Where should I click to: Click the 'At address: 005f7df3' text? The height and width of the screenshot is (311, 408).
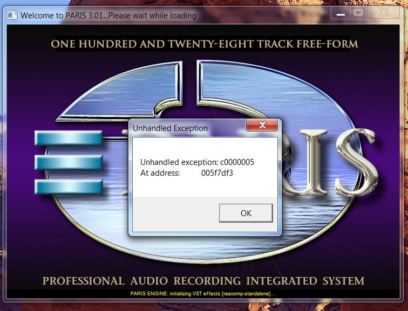tap(187, 173)
